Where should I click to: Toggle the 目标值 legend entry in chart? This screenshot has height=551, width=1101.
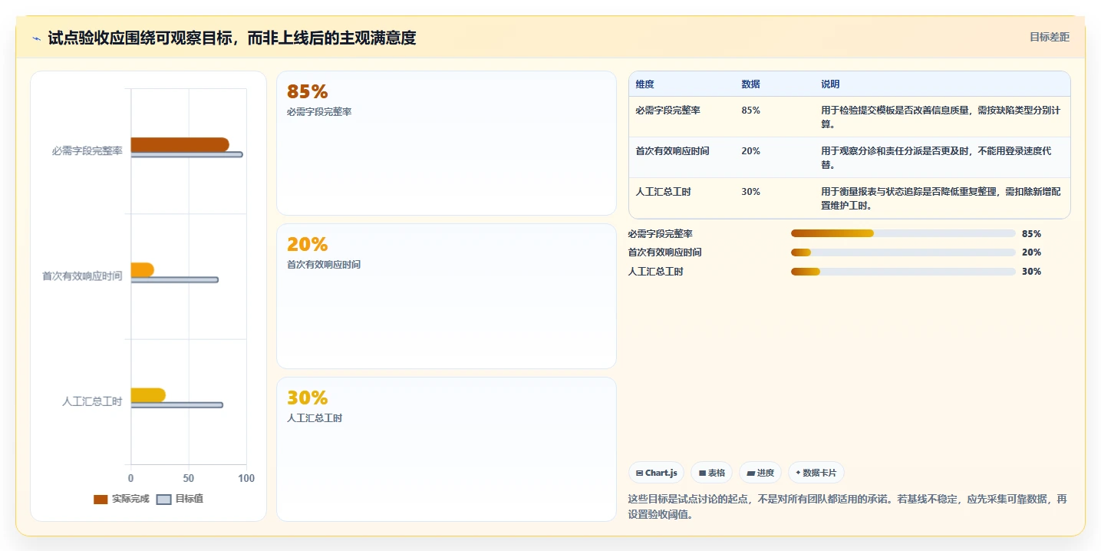[180, 499]
